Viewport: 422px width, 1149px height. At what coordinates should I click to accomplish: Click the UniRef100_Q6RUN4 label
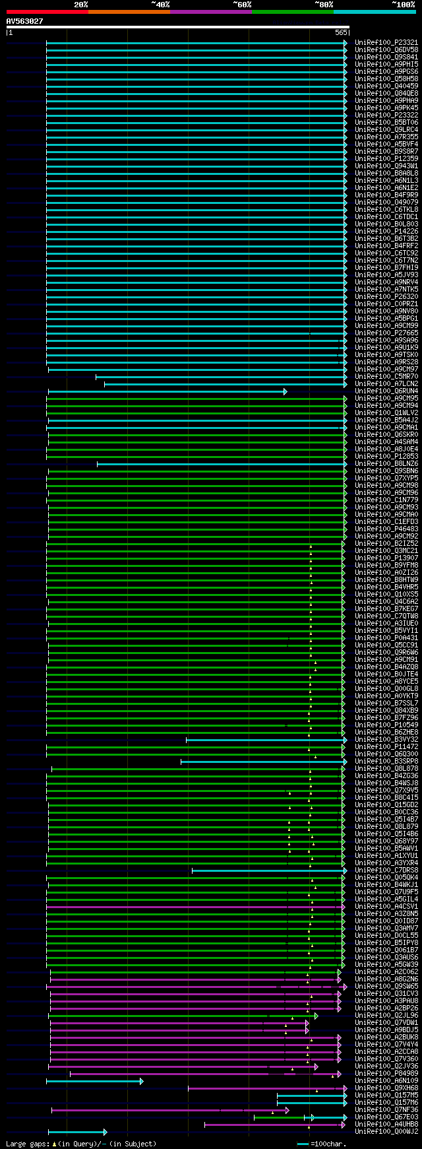[386, 391]
